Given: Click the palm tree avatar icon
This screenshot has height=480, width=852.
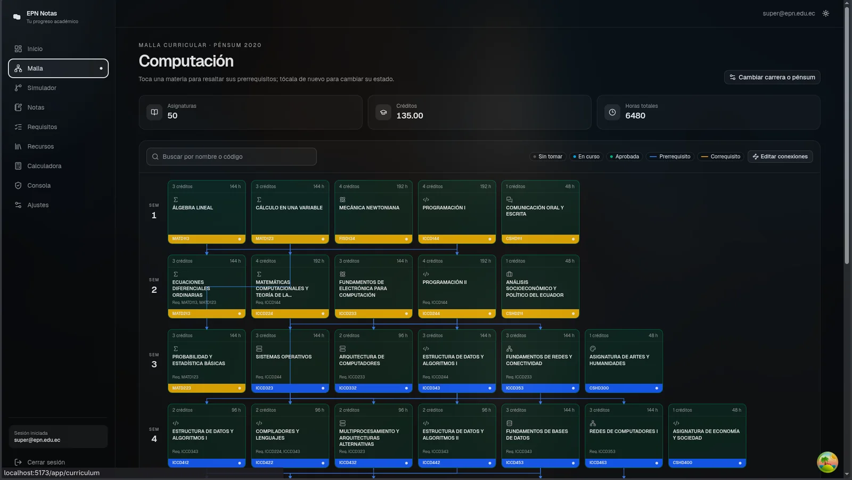Looking at the screenshot, I should coord(828,462).
